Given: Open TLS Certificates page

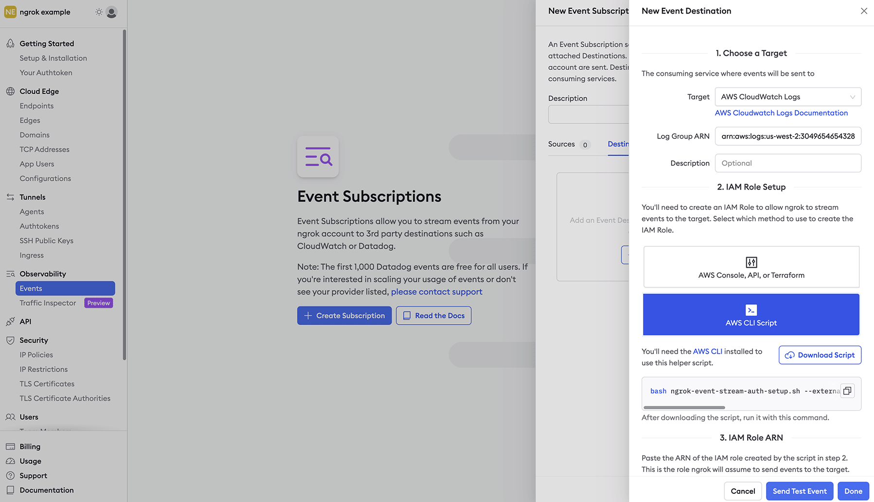Looking at the screenshot, I should (x=47, y=384).
